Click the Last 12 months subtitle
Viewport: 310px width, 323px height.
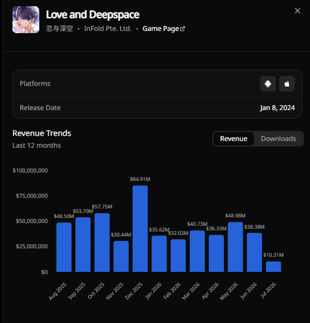coord(37,145)
